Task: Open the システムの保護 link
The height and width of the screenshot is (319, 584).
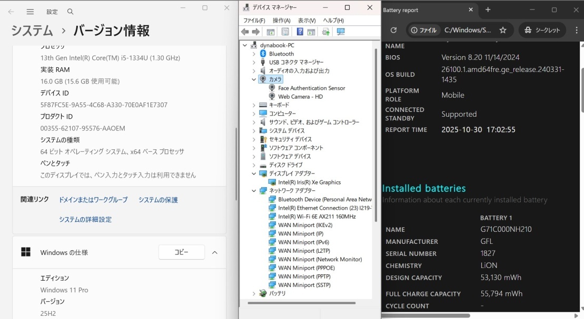Action: click(160, 200)
